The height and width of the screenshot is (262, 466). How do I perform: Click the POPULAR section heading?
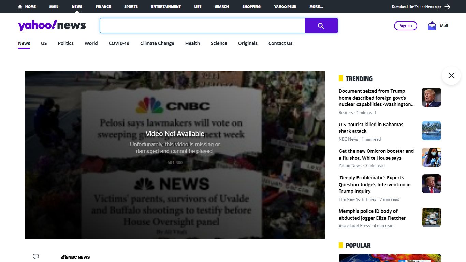(x=358, y=245)
